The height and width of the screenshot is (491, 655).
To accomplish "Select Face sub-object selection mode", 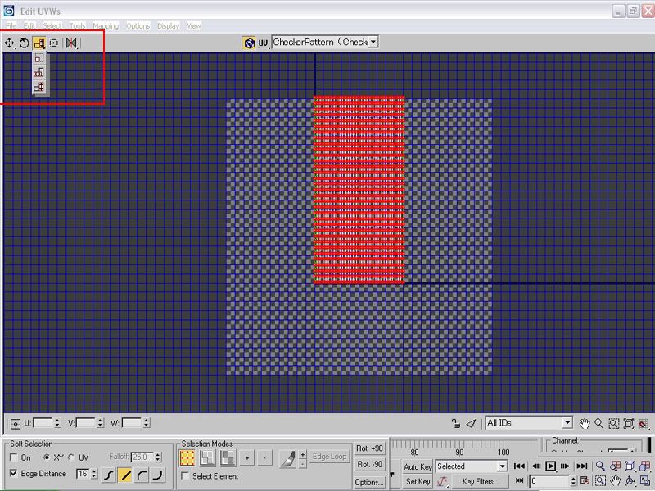I will 228,458.
